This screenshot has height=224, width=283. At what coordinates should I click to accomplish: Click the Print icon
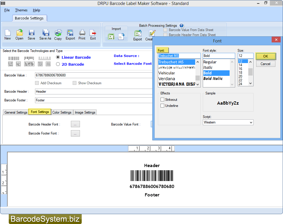[82, 33]
